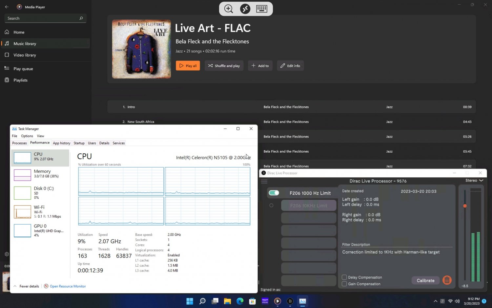Open the notification badge next to the clock
Viewport: 492px width, 308px height.
click(484, 301)
